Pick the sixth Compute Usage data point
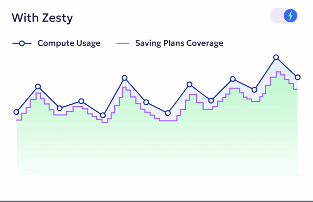 coord(124,78)
